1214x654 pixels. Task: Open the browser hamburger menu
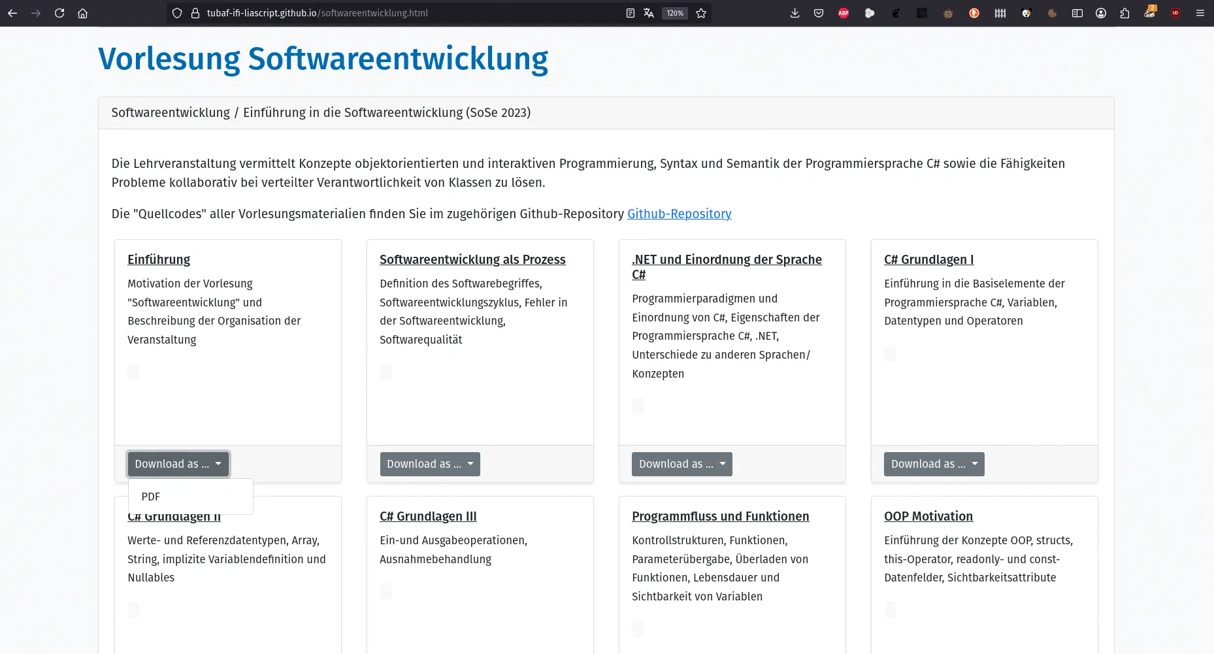click(x=1200, y=13)
